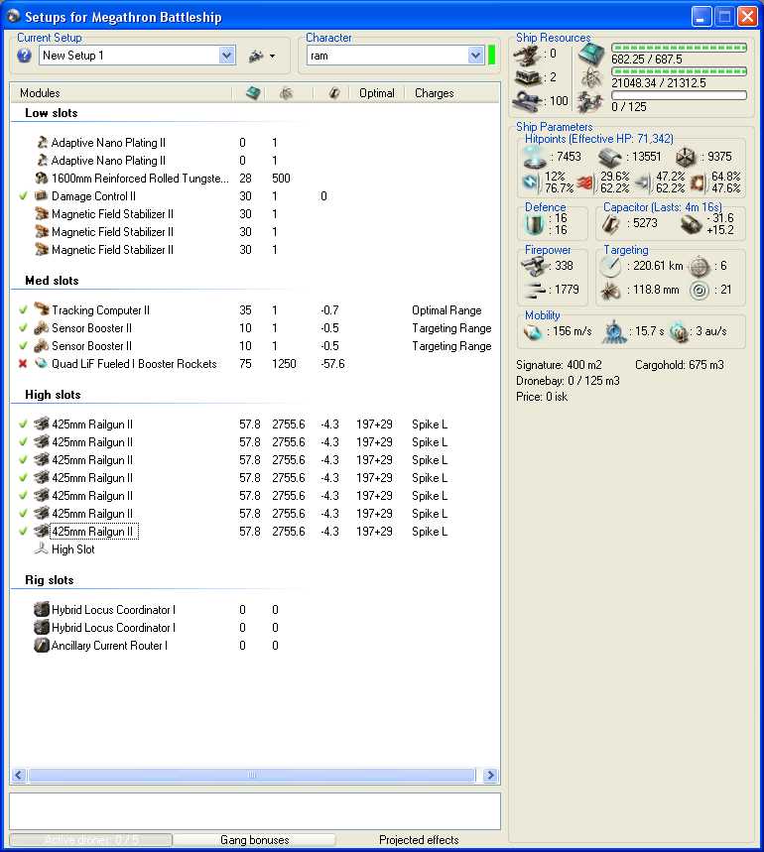Click the max locked targets icon showing 6
This screenshot has height=852, width=764.
pyautogui.click(x=700, y=266)
